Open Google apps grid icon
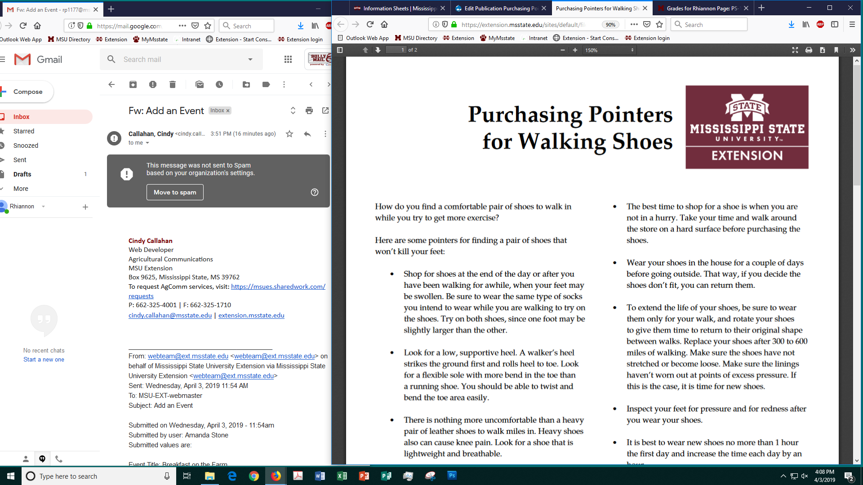The height and width of the screenshot is (485, 863). [288, 59]
